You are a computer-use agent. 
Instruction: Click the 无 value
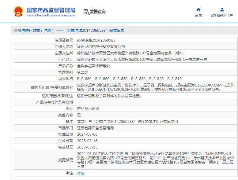tap(79, 115)
